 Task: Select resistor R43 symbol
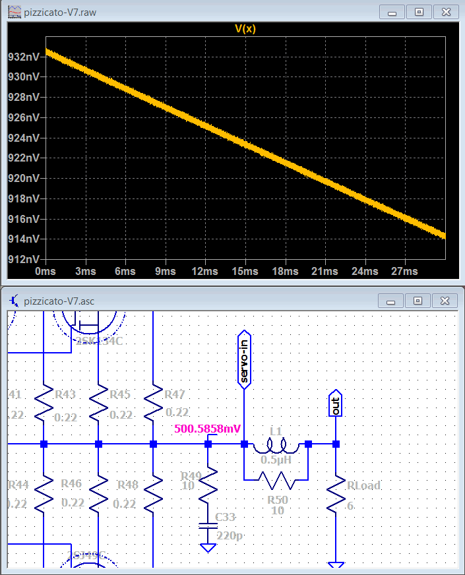pyautogui.click(x=44, y=403)
